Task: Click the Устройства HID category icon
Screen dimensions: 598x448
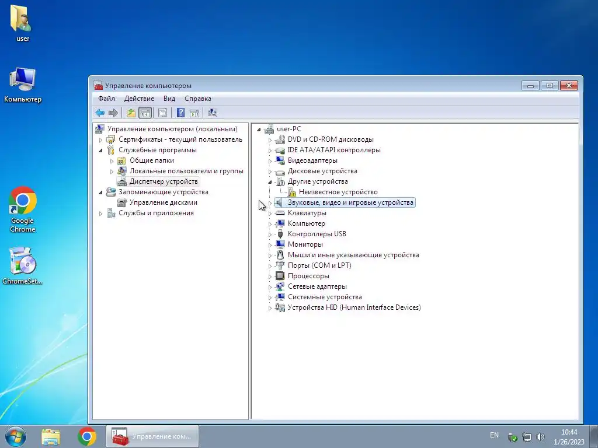Action: click(280, 307)
